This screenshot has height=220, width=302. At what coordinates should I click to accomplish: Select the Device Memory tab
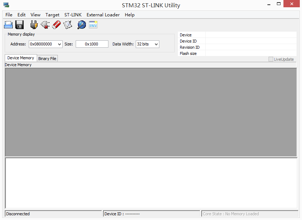click(x=20, y=58)
